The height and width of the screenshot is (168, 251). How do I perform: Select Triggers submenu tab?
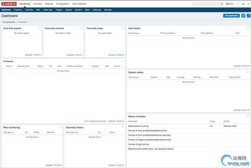(59, 10)
